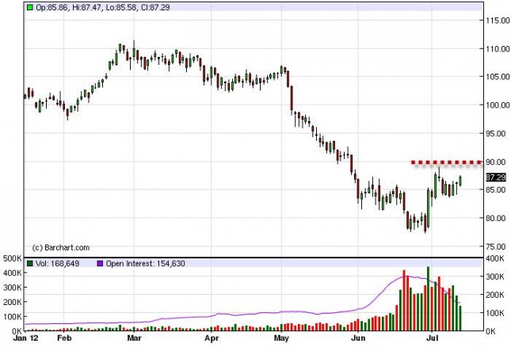Screen dimensions: 511x351
Task: Select the 'Lo:85.58' low value
Action: click(x=121, y=7)
